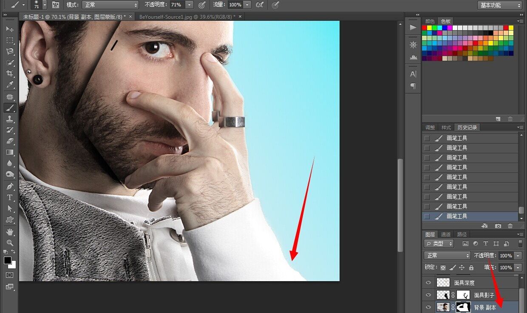This screenshot has width=527, height=313.
Task: Open the 基本功能 workspace dropdown
Action: (x=500, y=5)
